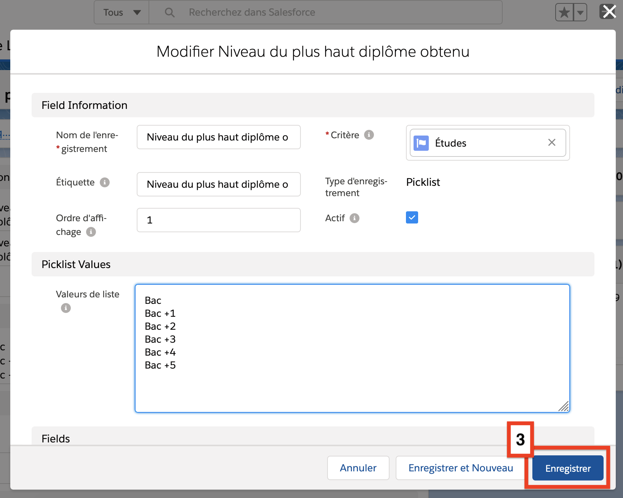
Task: Uncheck the Actif checkbox
Action: click(412, 217)
